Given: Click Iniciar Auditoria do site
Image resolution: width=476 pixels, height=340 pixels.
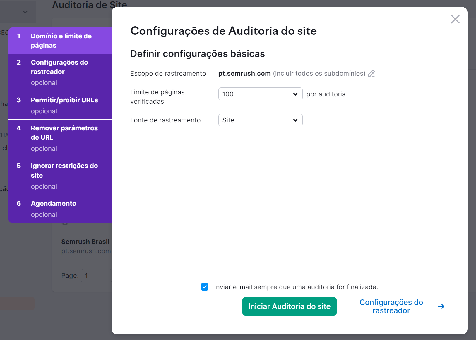Looking at the screenshot, I should click(x=289, y=306).
